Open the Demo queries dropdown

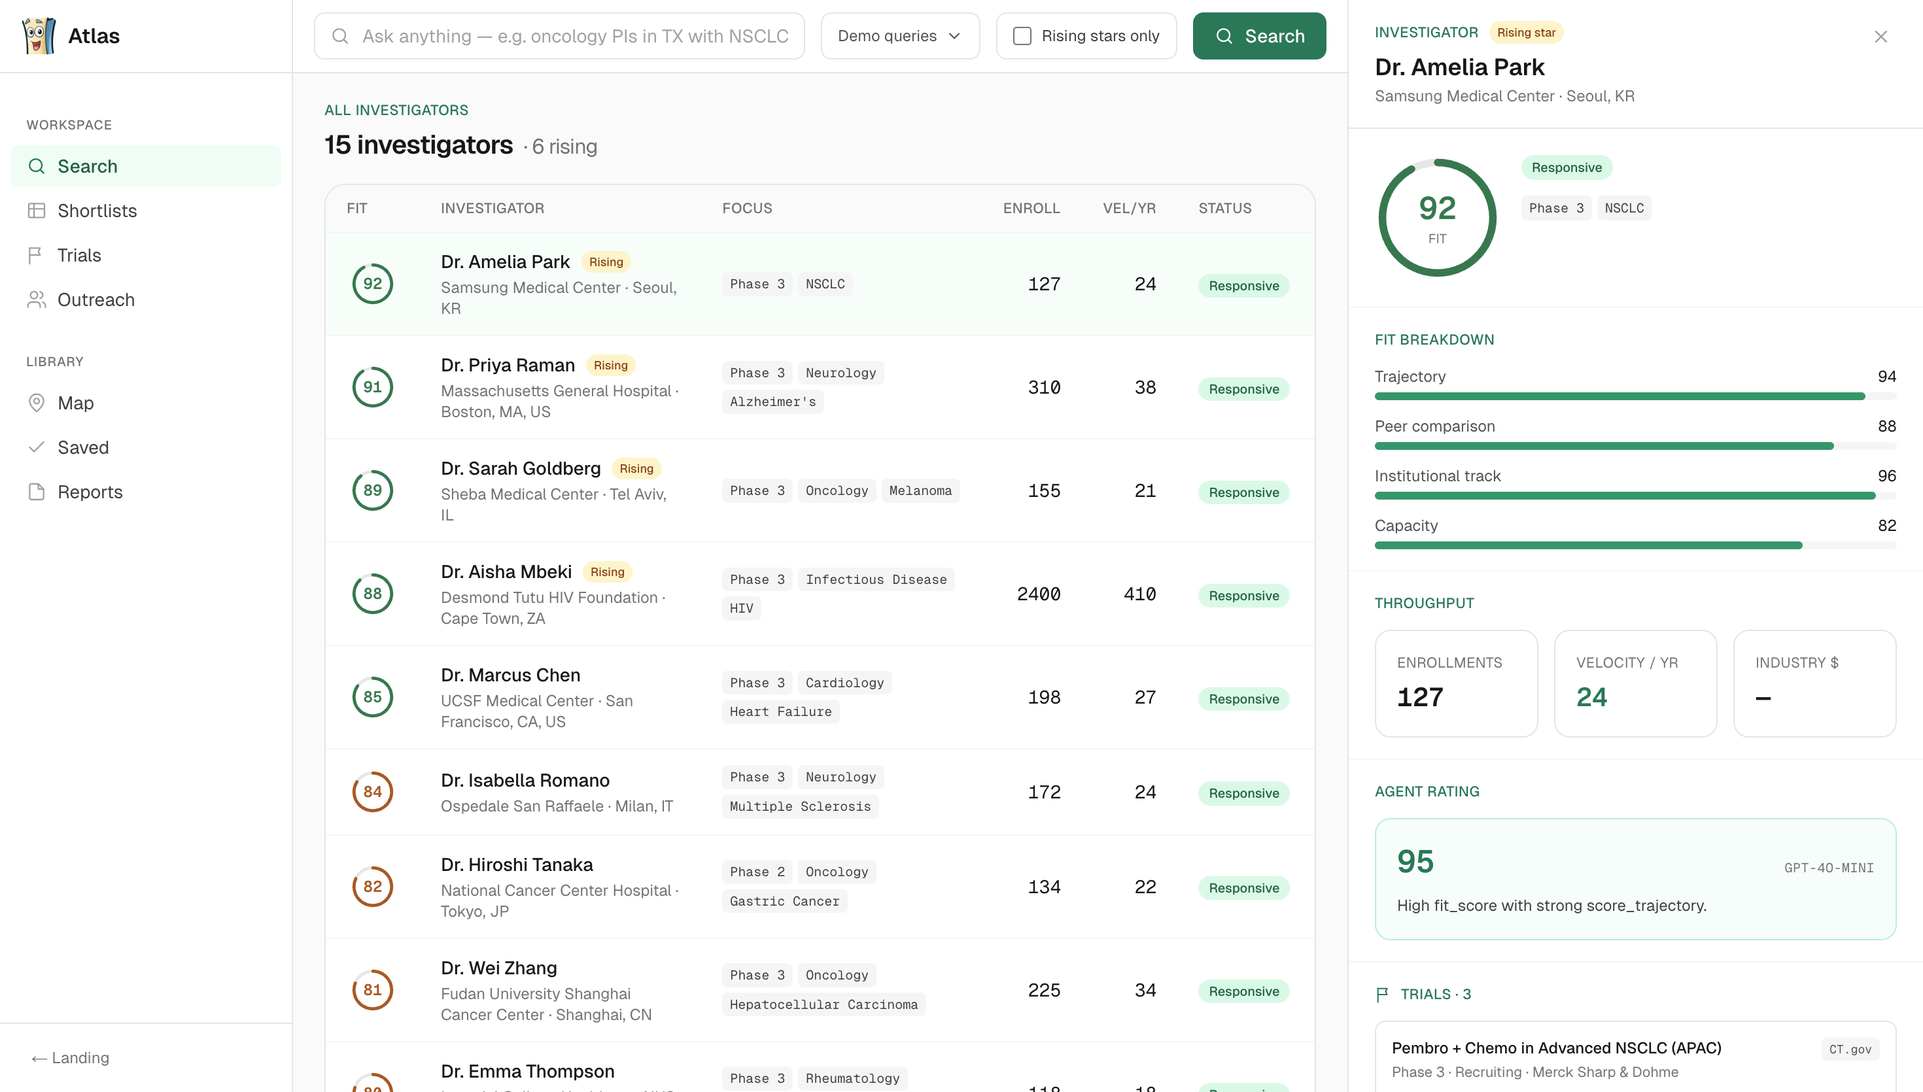coord(900,36)
